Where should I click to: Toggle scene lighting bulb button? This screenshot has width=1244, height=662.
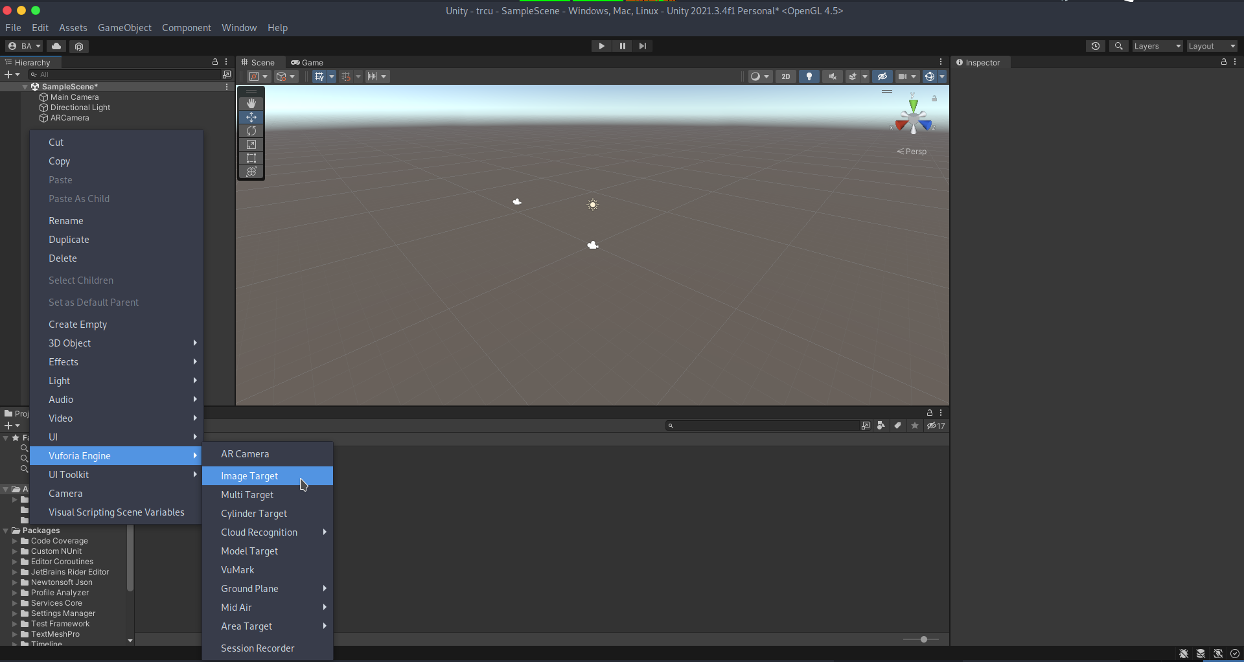tap(809, 76)
